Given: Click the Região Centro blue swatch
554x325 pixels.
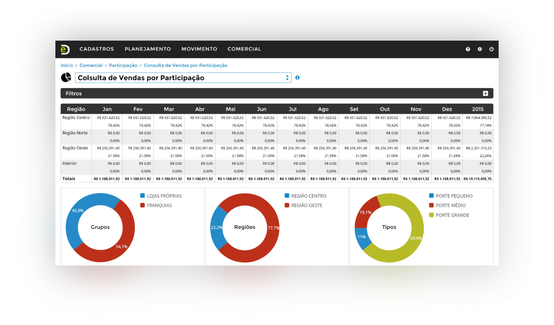Looking at the screenshot, I should click(x=287, y=196).
